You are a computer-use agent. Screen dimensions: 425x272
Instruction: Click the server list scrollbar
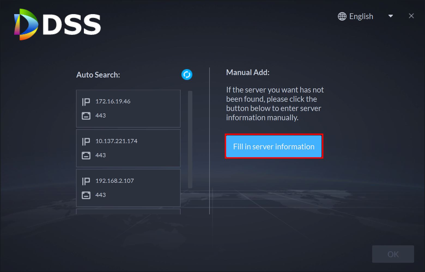pos(190,139)
